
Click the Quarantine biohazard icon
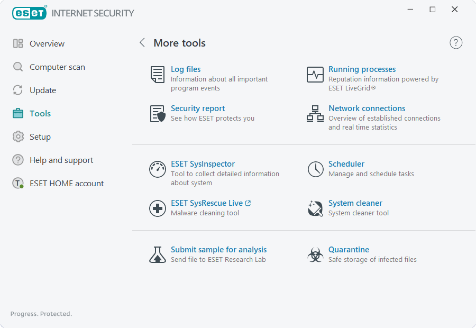(x=315, y=254)
